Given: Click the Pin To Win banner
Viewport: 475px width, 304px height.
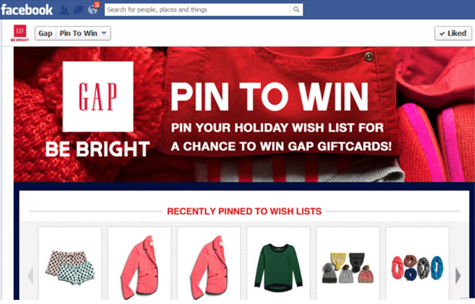Looking at the screenshot, I should 244,114.
